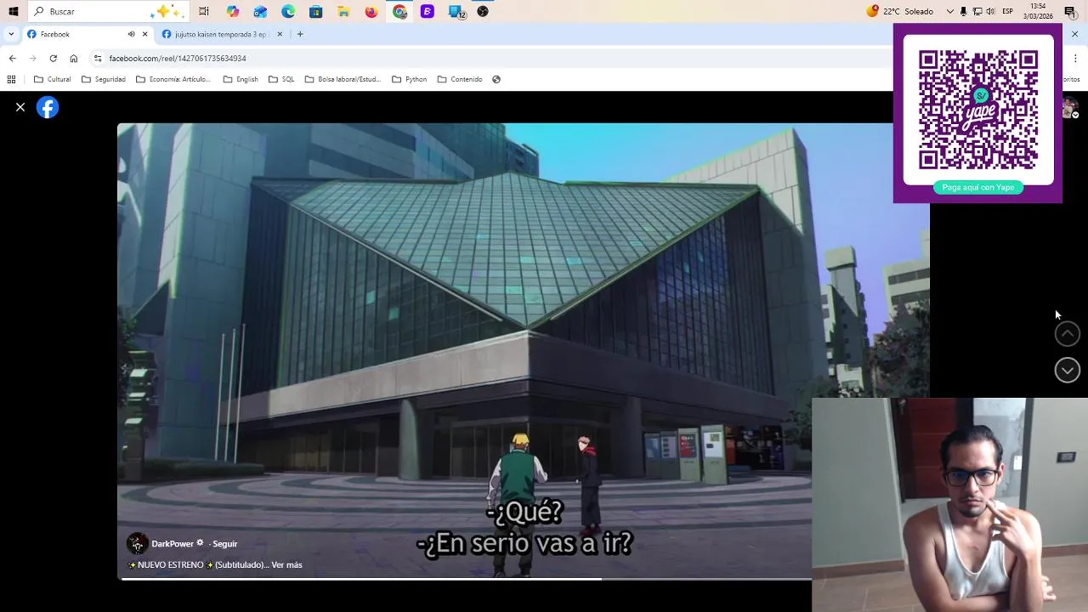
Task: Open the notification center icon
Action: (x=1070, y=11)
